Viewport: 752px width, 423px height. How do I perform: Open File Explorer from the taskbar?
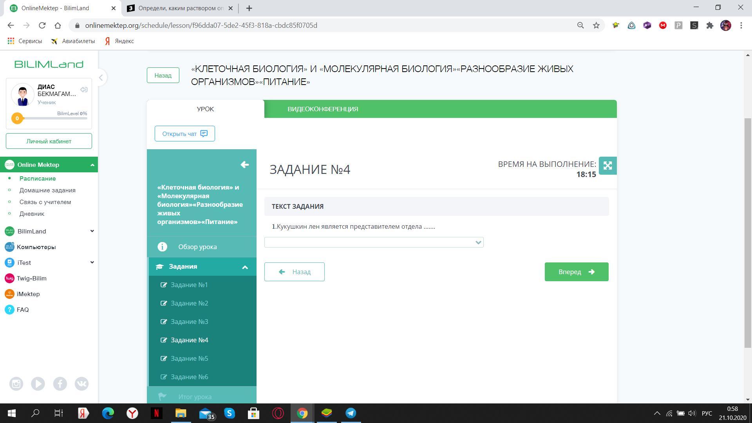coord(181,413)
